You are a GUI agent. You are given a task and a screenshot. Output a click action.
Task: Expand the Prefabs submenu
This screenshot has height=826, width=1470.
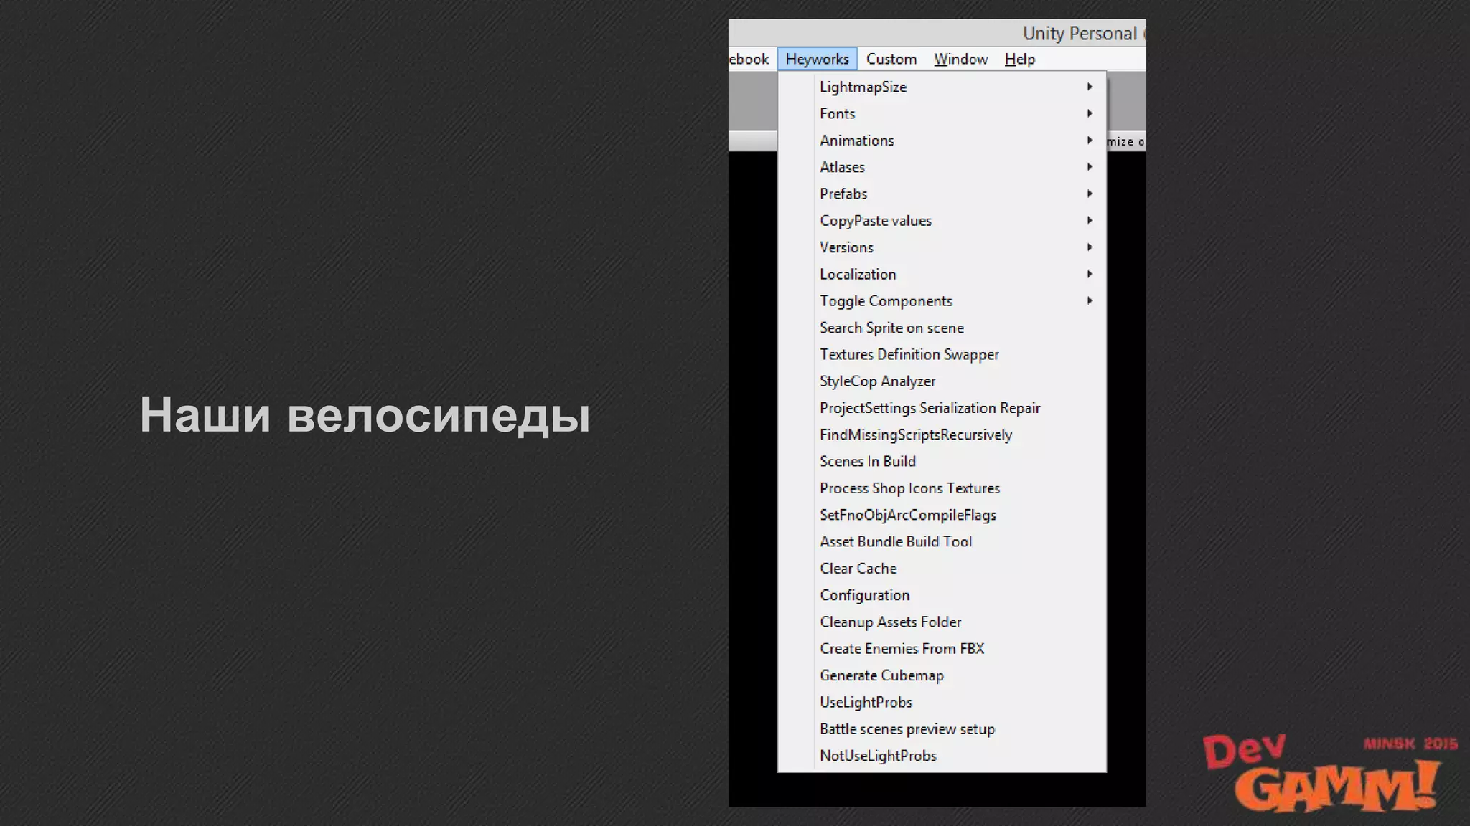(942, 194)
